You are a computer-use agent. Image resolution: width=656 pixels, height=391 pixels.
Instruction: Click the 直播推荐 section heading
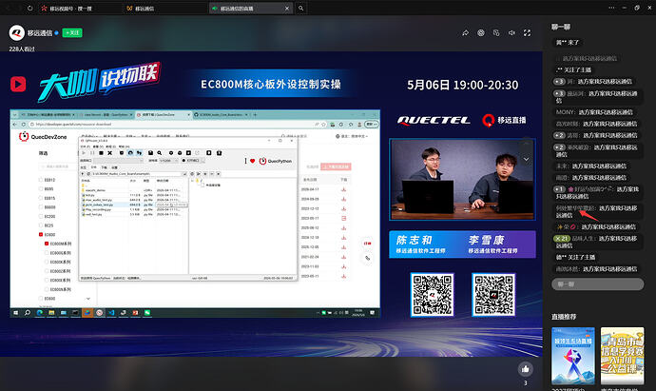[564, 317]
